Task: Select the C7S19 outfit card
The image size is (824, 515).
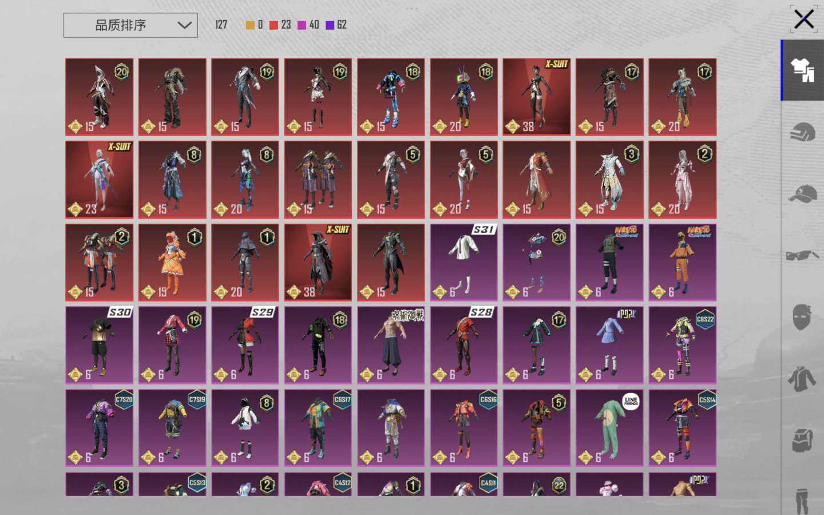Action: click(172, 428)
